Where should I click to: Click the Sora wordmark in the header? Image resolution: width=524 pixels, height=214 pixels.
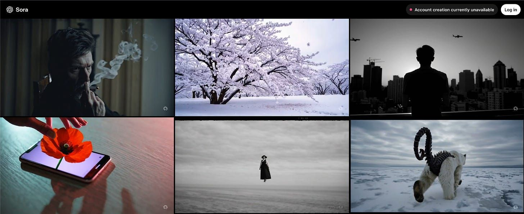(x=22, y=10)
